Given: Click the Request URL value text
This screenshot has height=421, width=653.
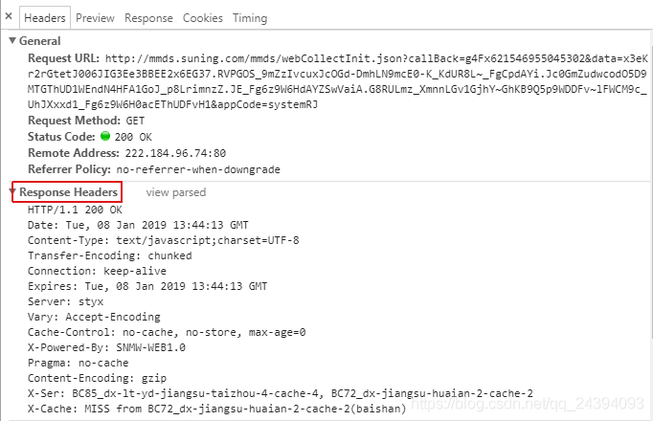Looking at the screenshot, I should click(x=338, y=81).
